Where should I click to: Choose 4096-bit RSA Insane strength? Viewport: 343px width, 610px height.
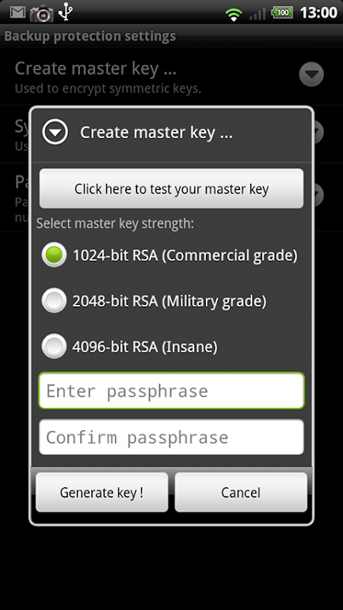(130, 346)
